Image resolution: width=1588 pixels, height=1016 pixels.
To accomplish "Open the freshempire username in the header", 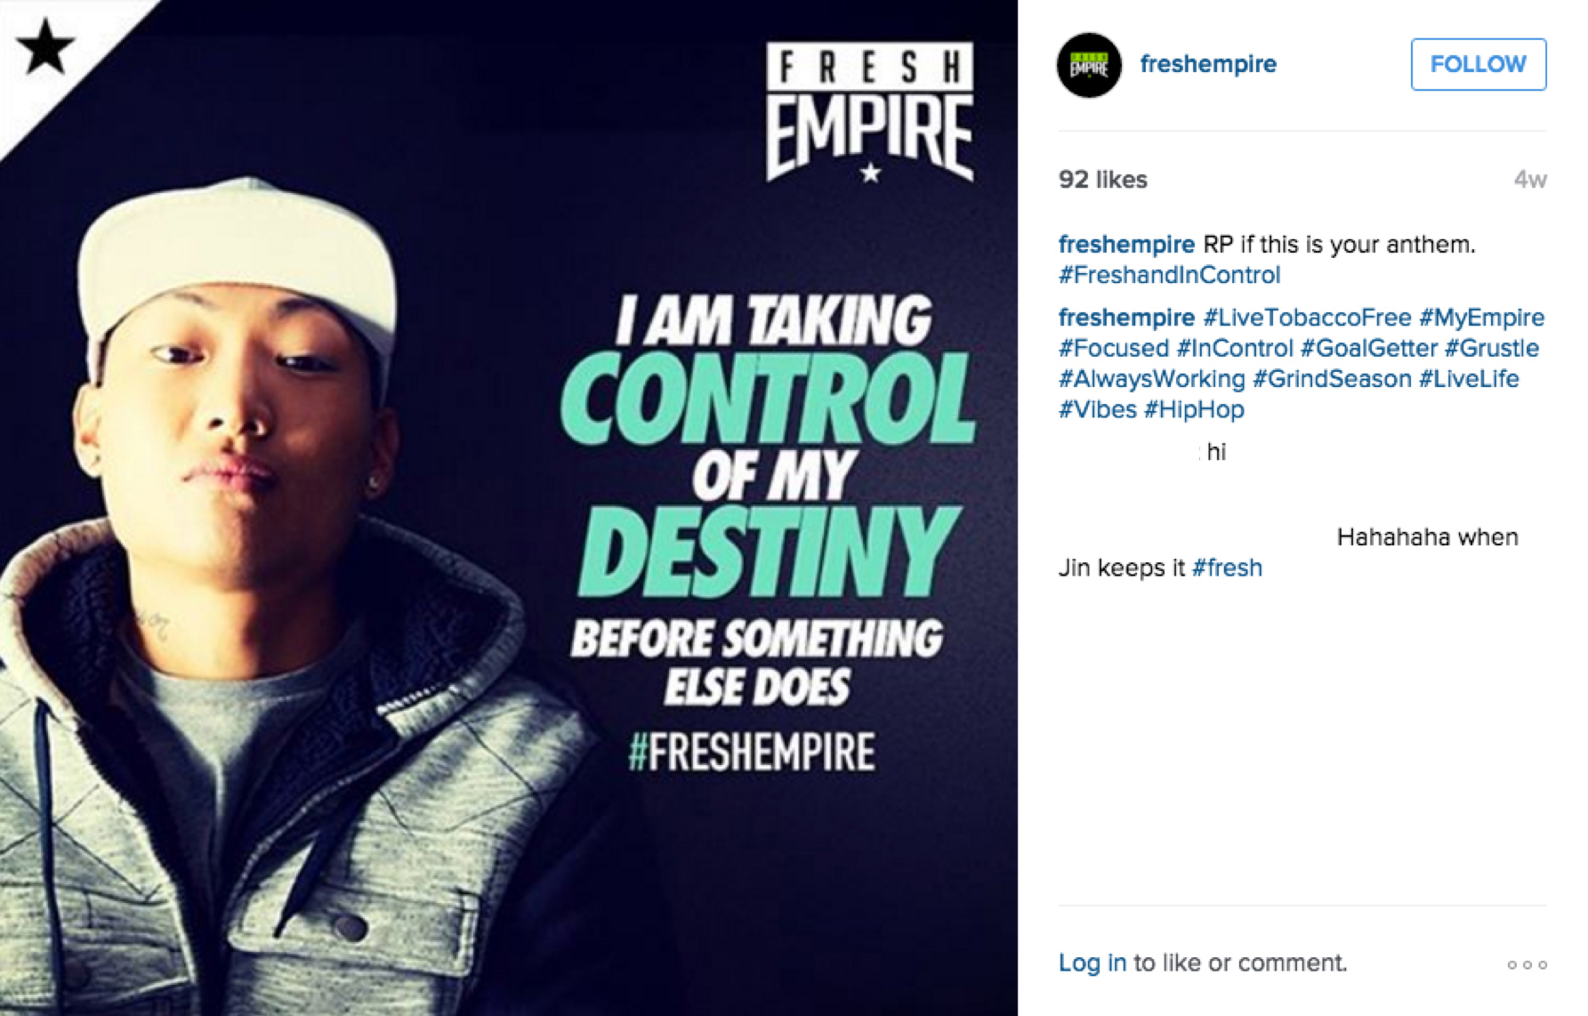I will 1208,64.
